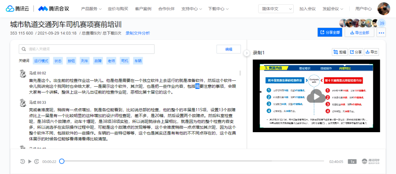Open the more options ellipsis button

[381, 32]
